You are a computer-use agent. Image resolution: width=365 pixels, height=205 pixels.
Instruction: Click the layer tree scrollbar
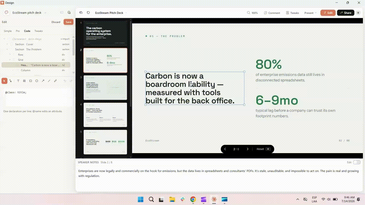(x=74, y=47)
